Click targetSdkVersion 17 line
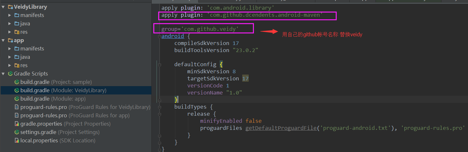 [x=218, y=78]
